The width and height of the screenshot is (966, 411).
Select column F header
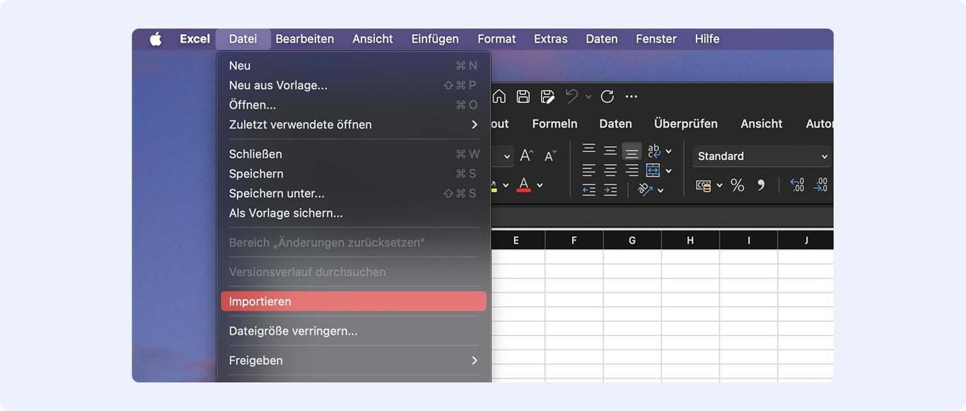pyautogui.click(x=574, y=241)
